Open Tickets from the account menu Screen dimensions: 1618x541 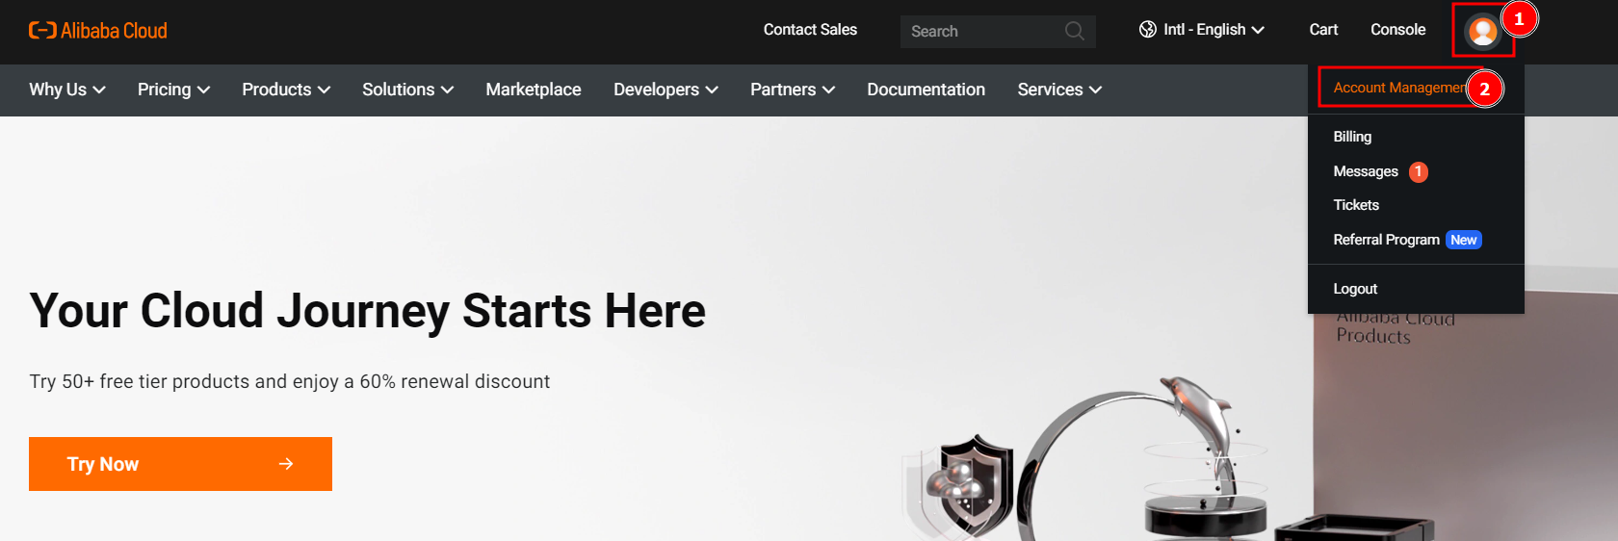(x=1356, y=205)
